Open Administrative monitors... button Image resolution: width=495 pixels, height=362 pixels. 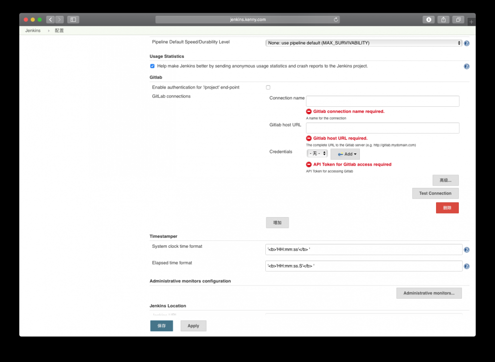pos(429,293)
